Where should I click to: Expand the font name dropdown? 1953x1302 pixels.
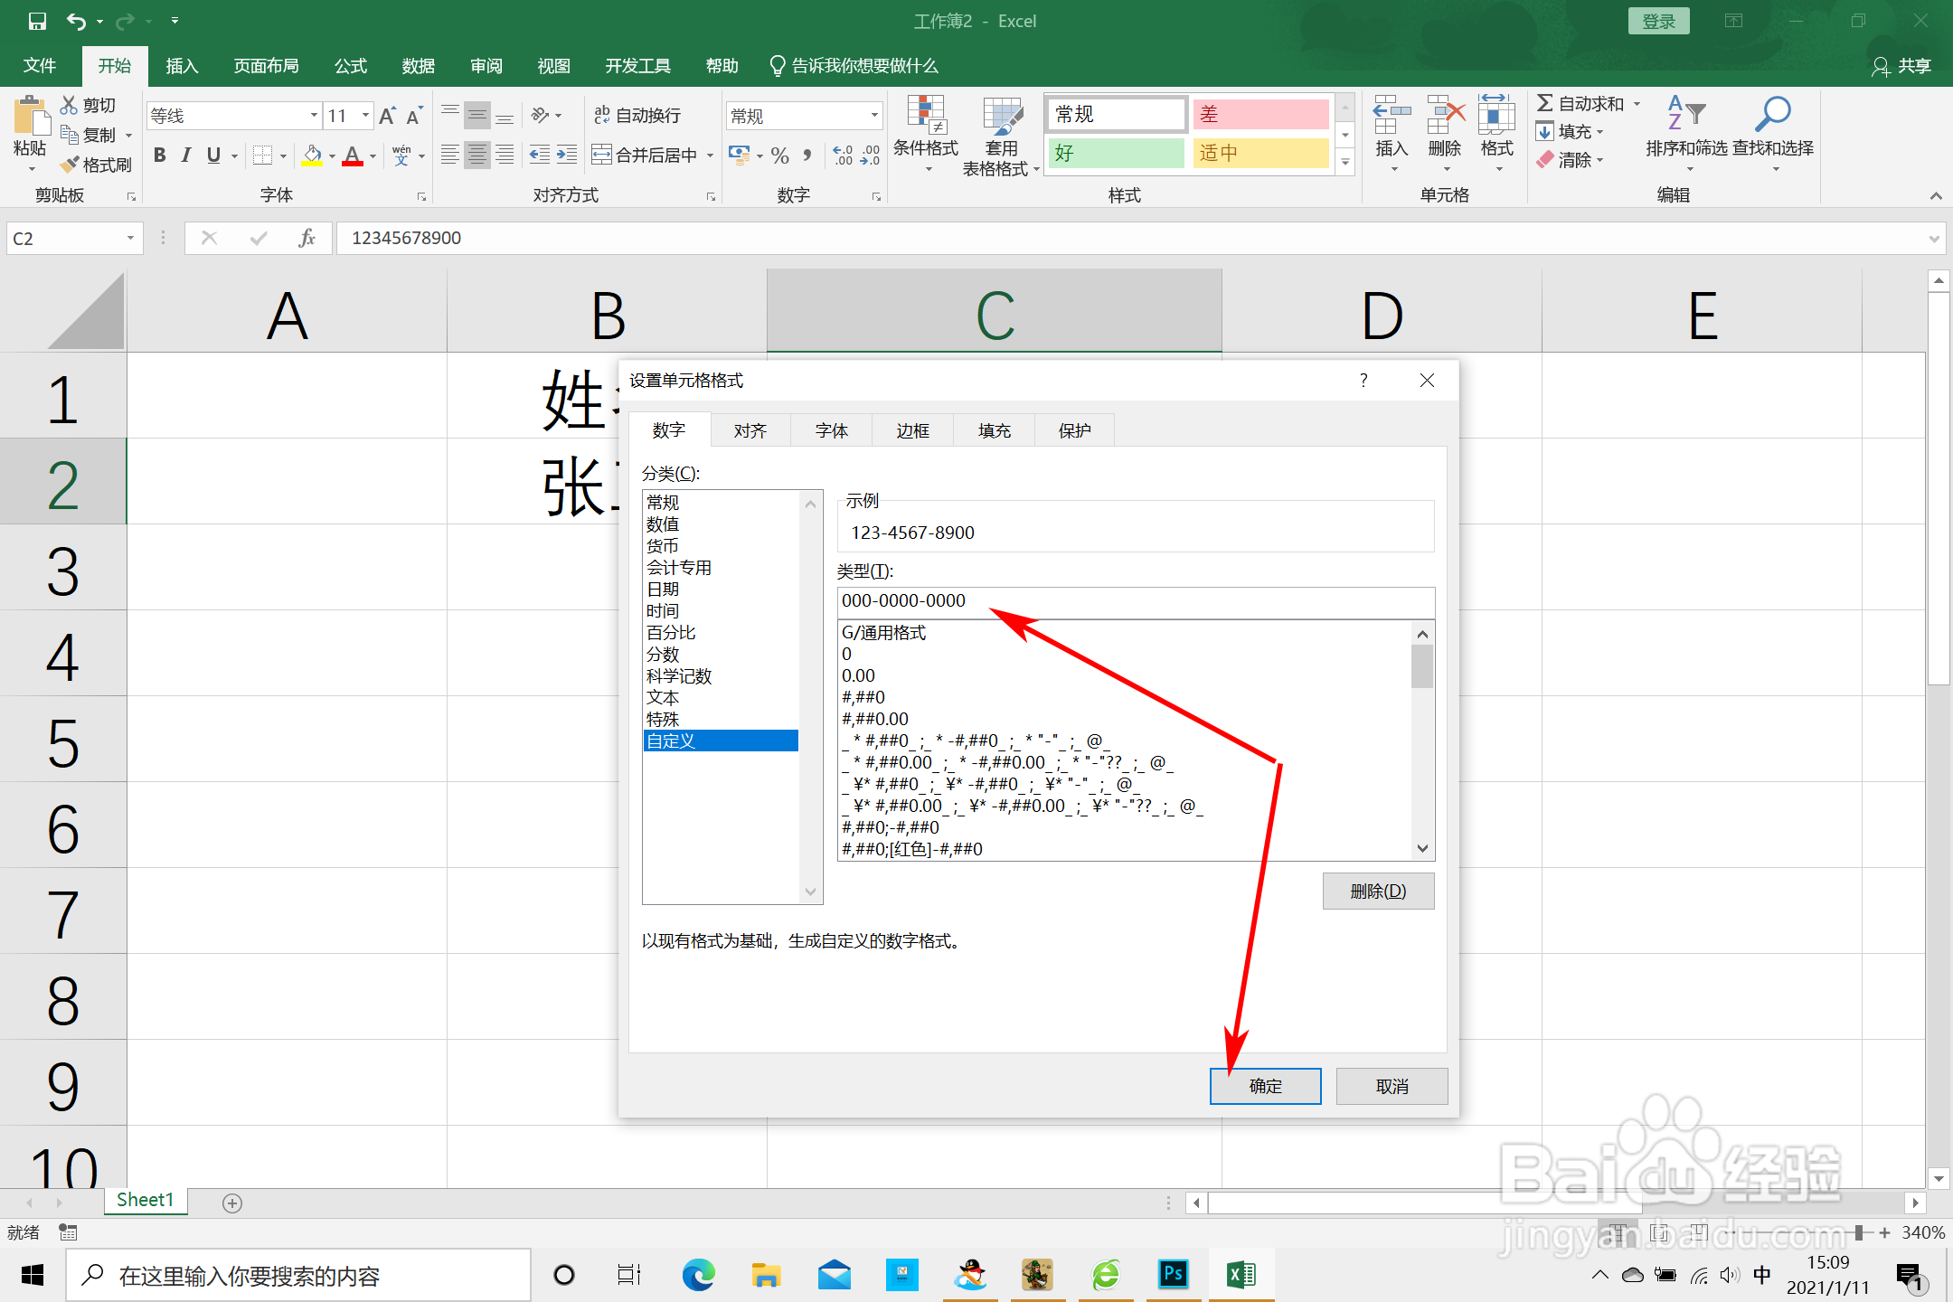(314, 116)
